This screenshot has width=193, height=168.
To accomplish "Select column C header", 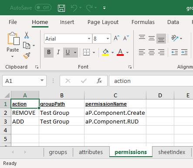I will click(115, 95).
